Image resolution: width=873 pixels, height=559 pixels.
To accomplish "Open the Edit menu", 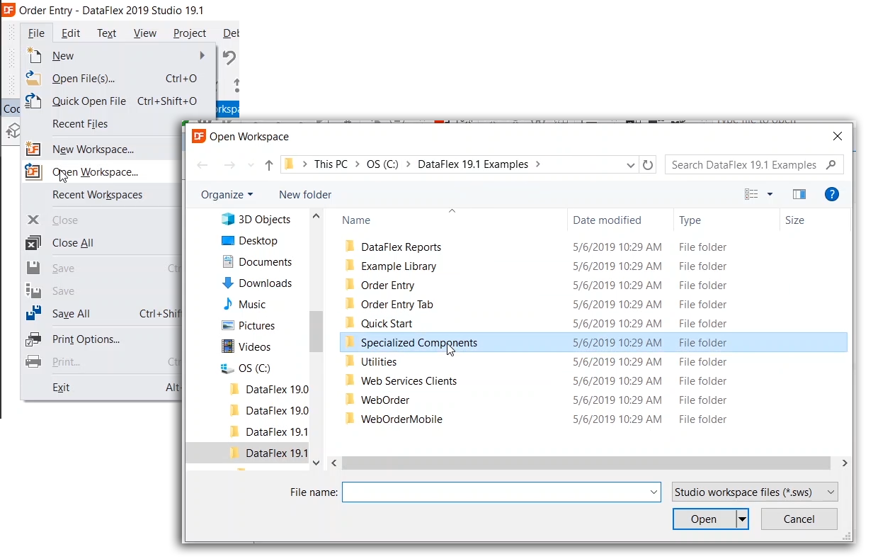I will (71, 33).
